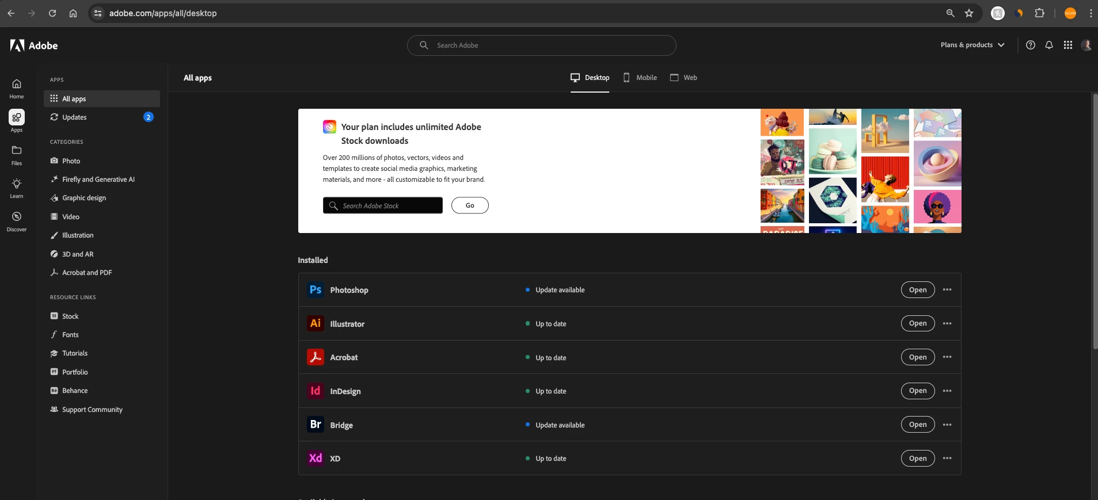This screenshot has width=1098, height=500.
Task: Click the Updates badge showing 2
Action: (x=149, y=117)
